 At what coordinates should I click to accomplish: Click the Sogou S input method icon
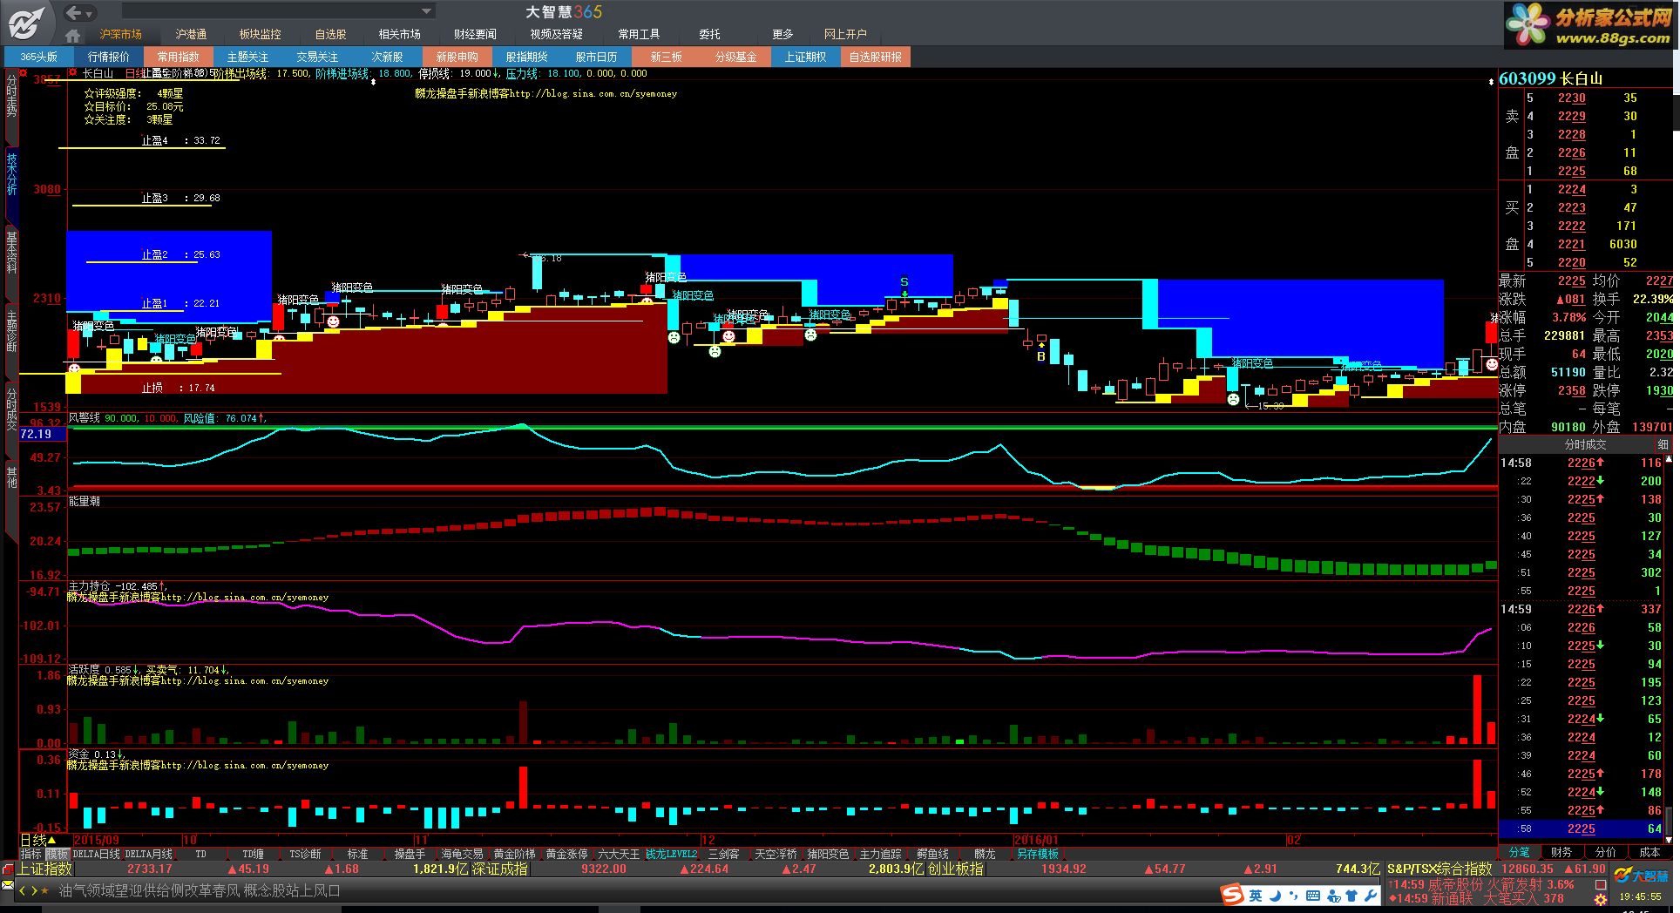click(x=1232, y=895)
